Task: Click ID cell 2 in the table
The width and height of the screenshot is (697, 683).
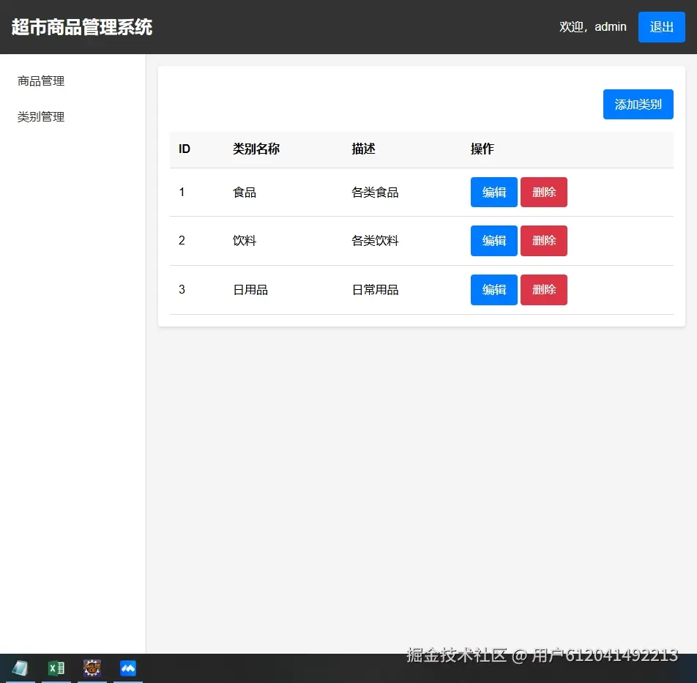Action: tap(182, 241)
